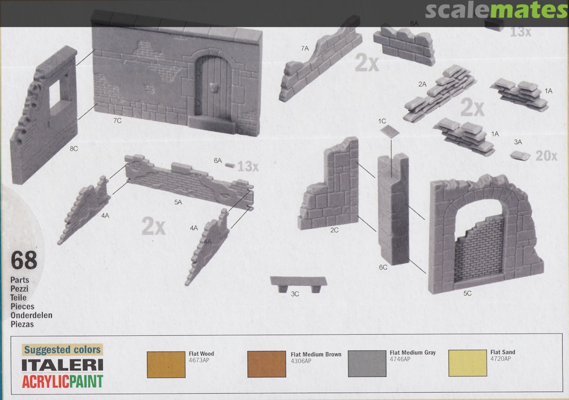Click the scalemates logo watermark

pos(496,11)
